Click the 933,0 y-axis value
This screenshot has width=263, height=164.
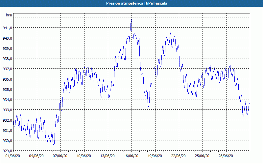[7, 110]
